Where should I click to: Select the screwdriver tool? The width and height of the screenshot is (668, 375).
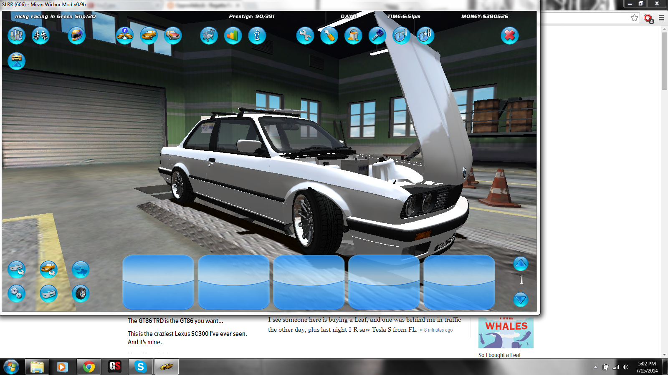pyautogui.click(x=329, y=35)
